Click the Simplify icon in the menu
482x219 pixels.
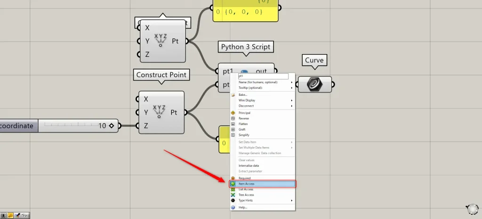(x=233, y=135)
